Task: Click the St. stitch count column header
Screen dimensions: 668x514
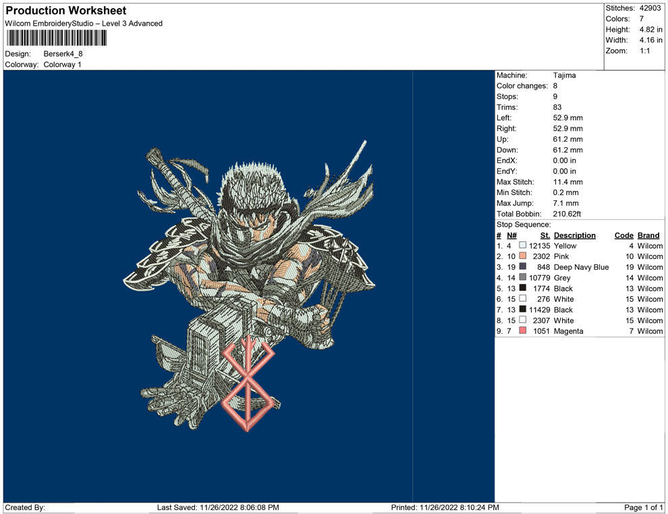Action: 545,235
